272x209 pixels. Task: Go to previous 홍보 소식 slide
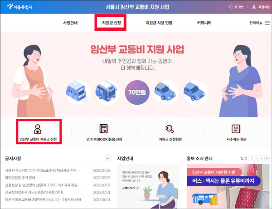coord(251,158)
